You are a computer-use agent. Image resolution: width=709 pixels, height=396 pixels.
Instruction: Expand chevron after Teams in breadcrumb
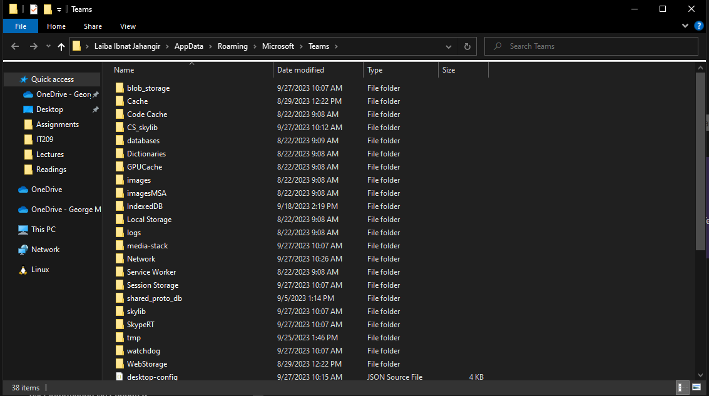pyautogui.click(x=336, y=46)
